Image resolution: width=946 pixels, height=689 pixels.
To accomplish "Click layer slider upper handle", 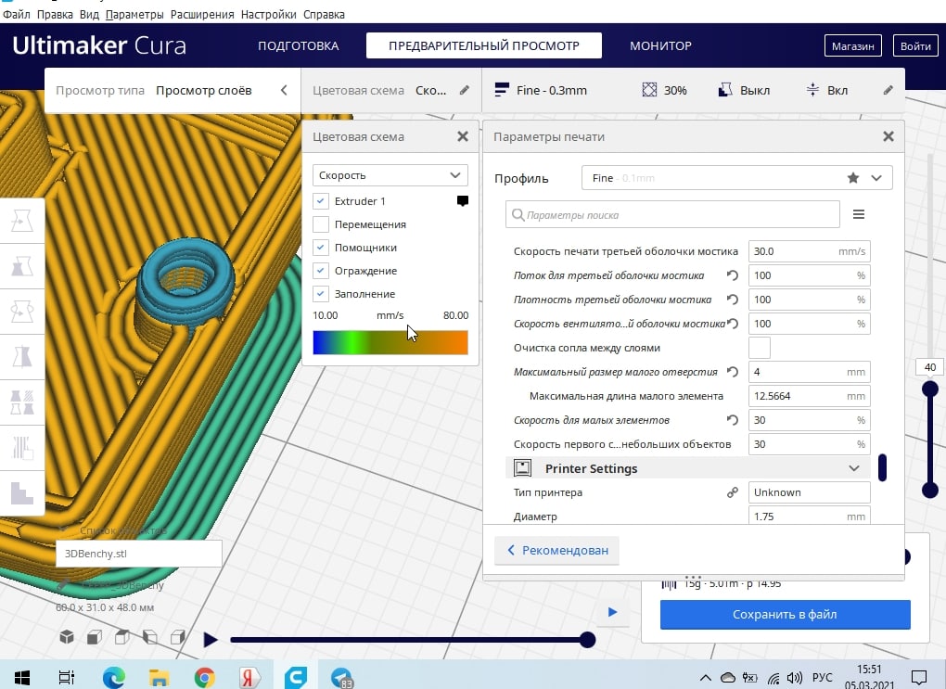I will pyautogui.click(x=930, y=389).
